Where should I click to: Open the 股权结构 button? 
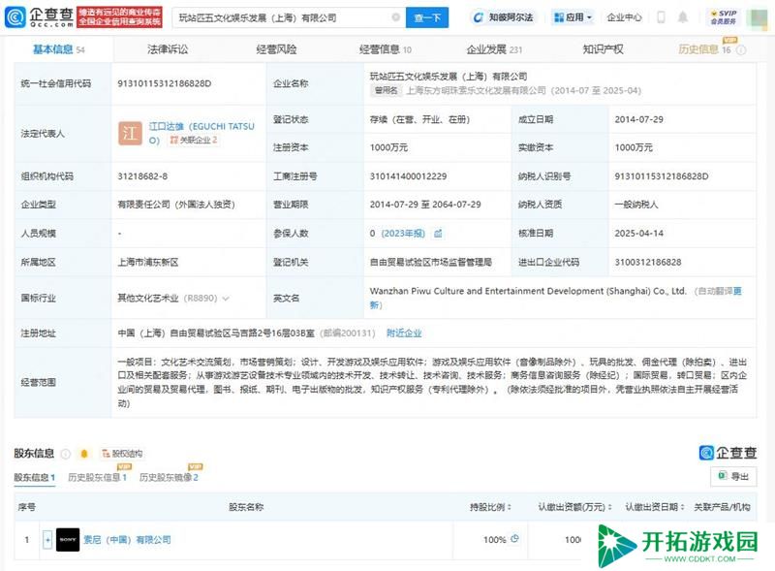click(x=123, y=454)
